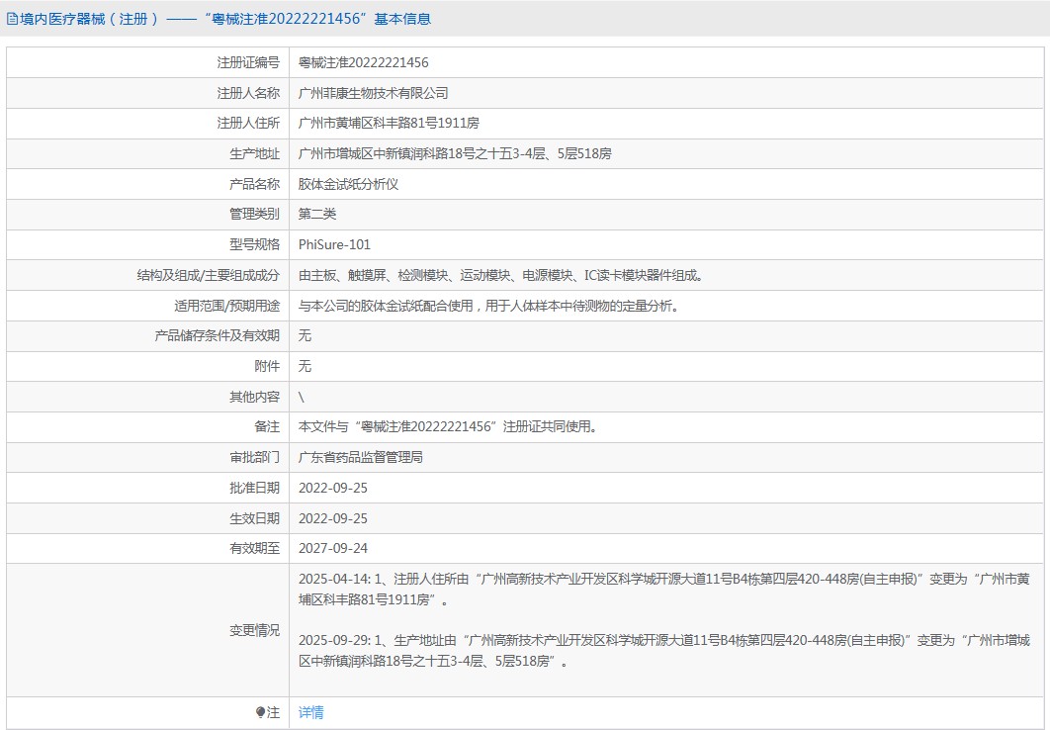1050x730 pixels.
Task: Click the 管理类别 label cell
Action: pyautogui.click(x=148, y=215)
